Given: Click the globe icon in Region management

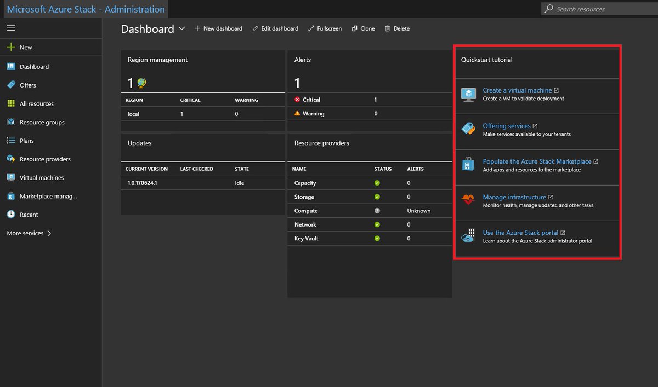Looking at the screenshot, I should click(141, 83).
